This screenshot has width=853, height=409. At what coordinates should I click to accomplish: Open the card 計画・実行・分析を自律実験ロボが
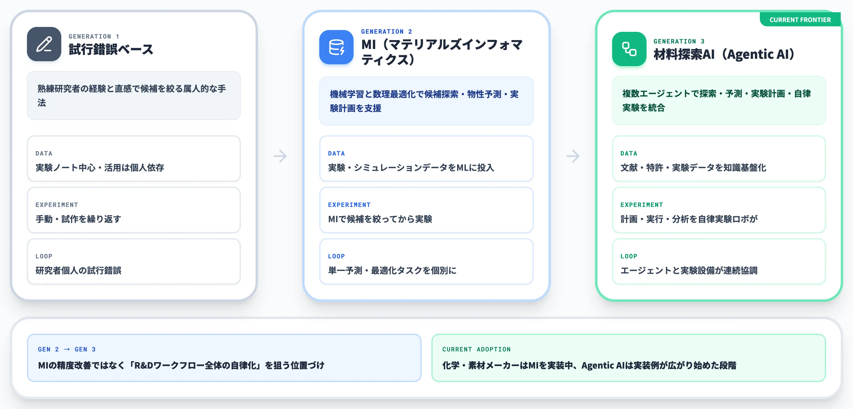click(x=719, y=210)
